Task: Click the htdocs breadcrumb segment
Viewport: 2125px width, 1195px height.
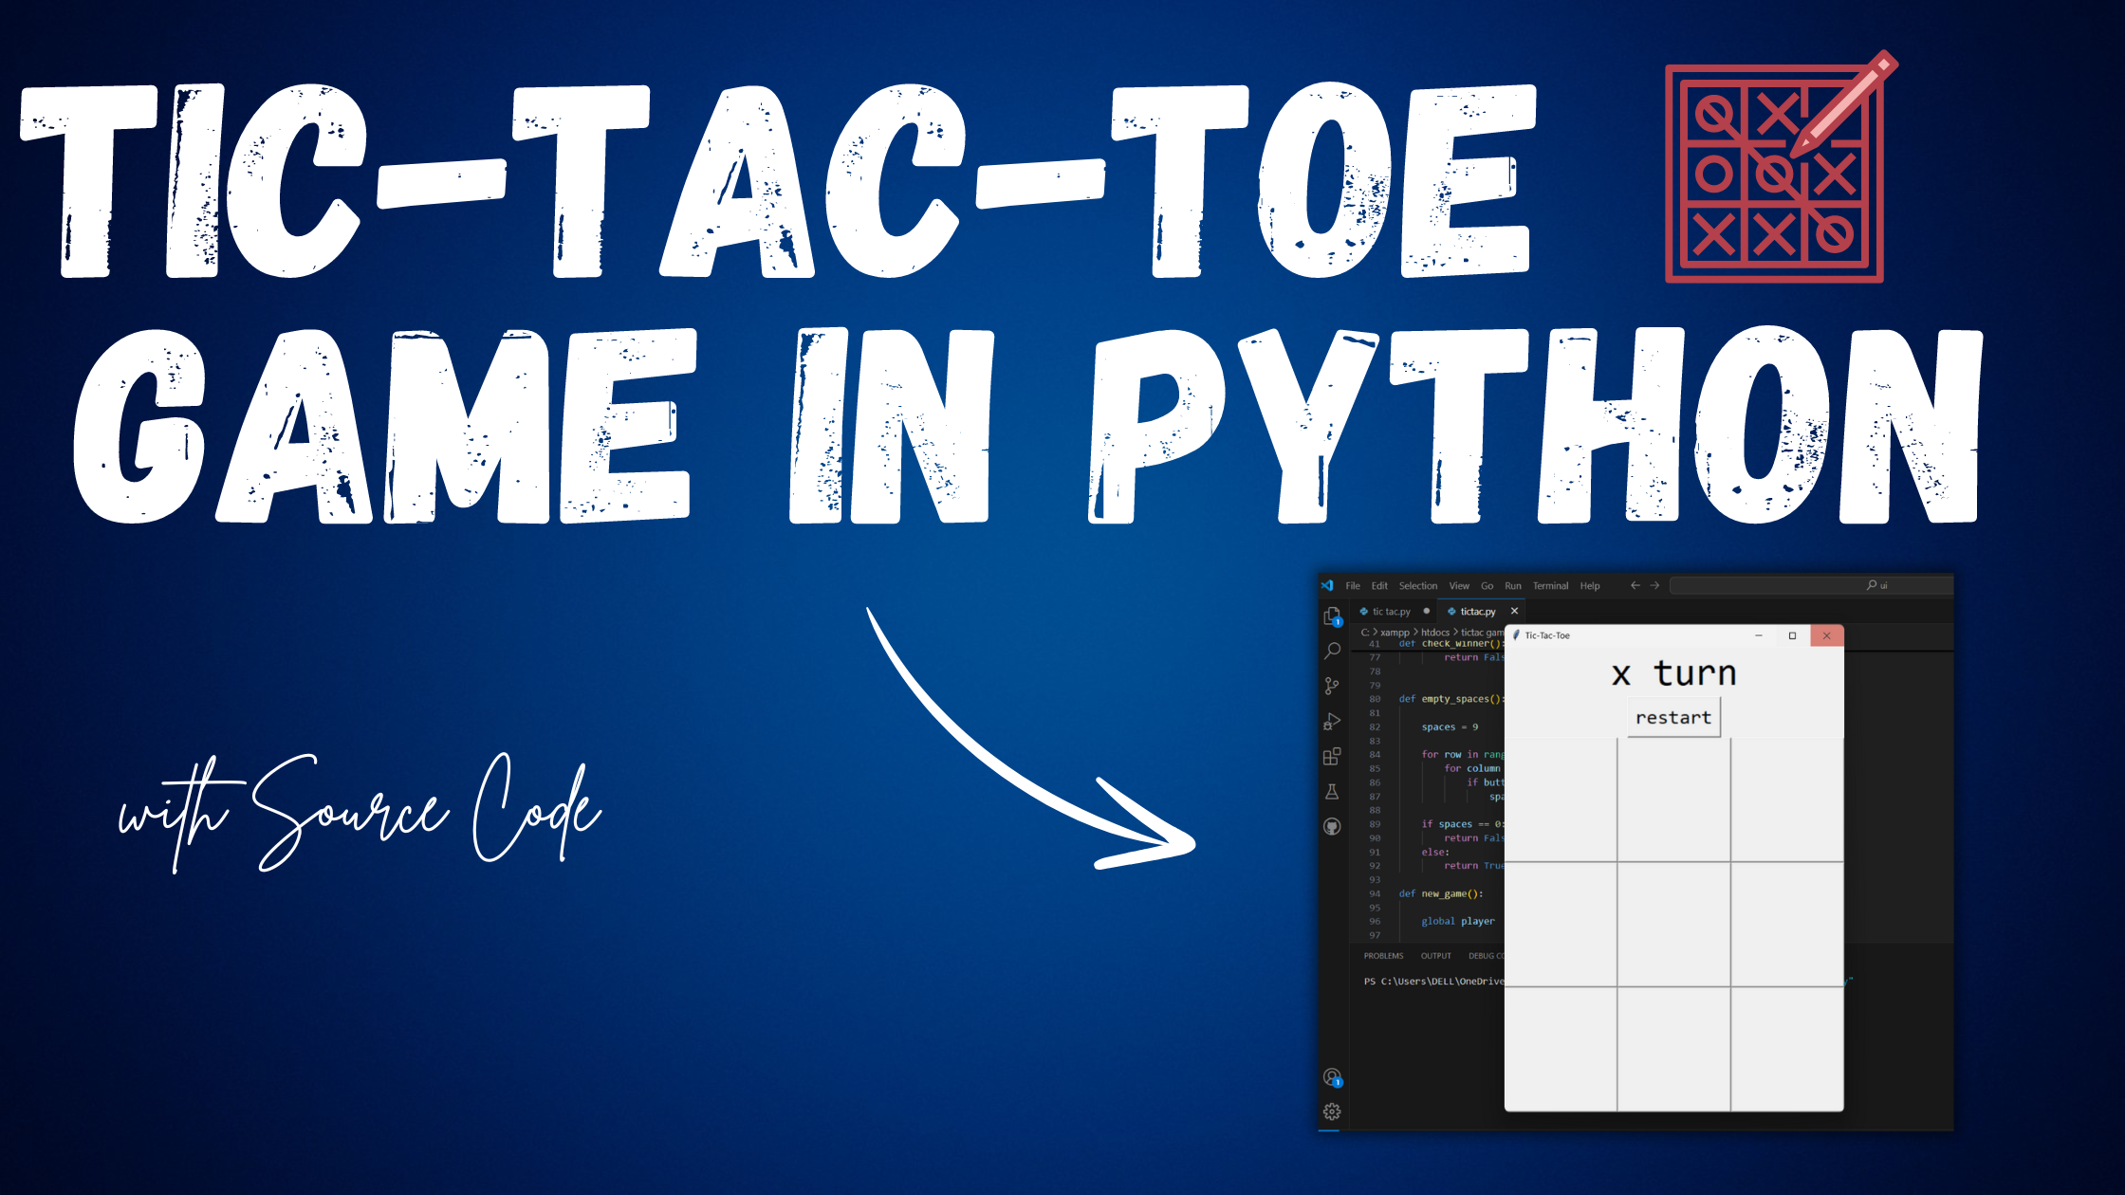Action: [1435, 632]
